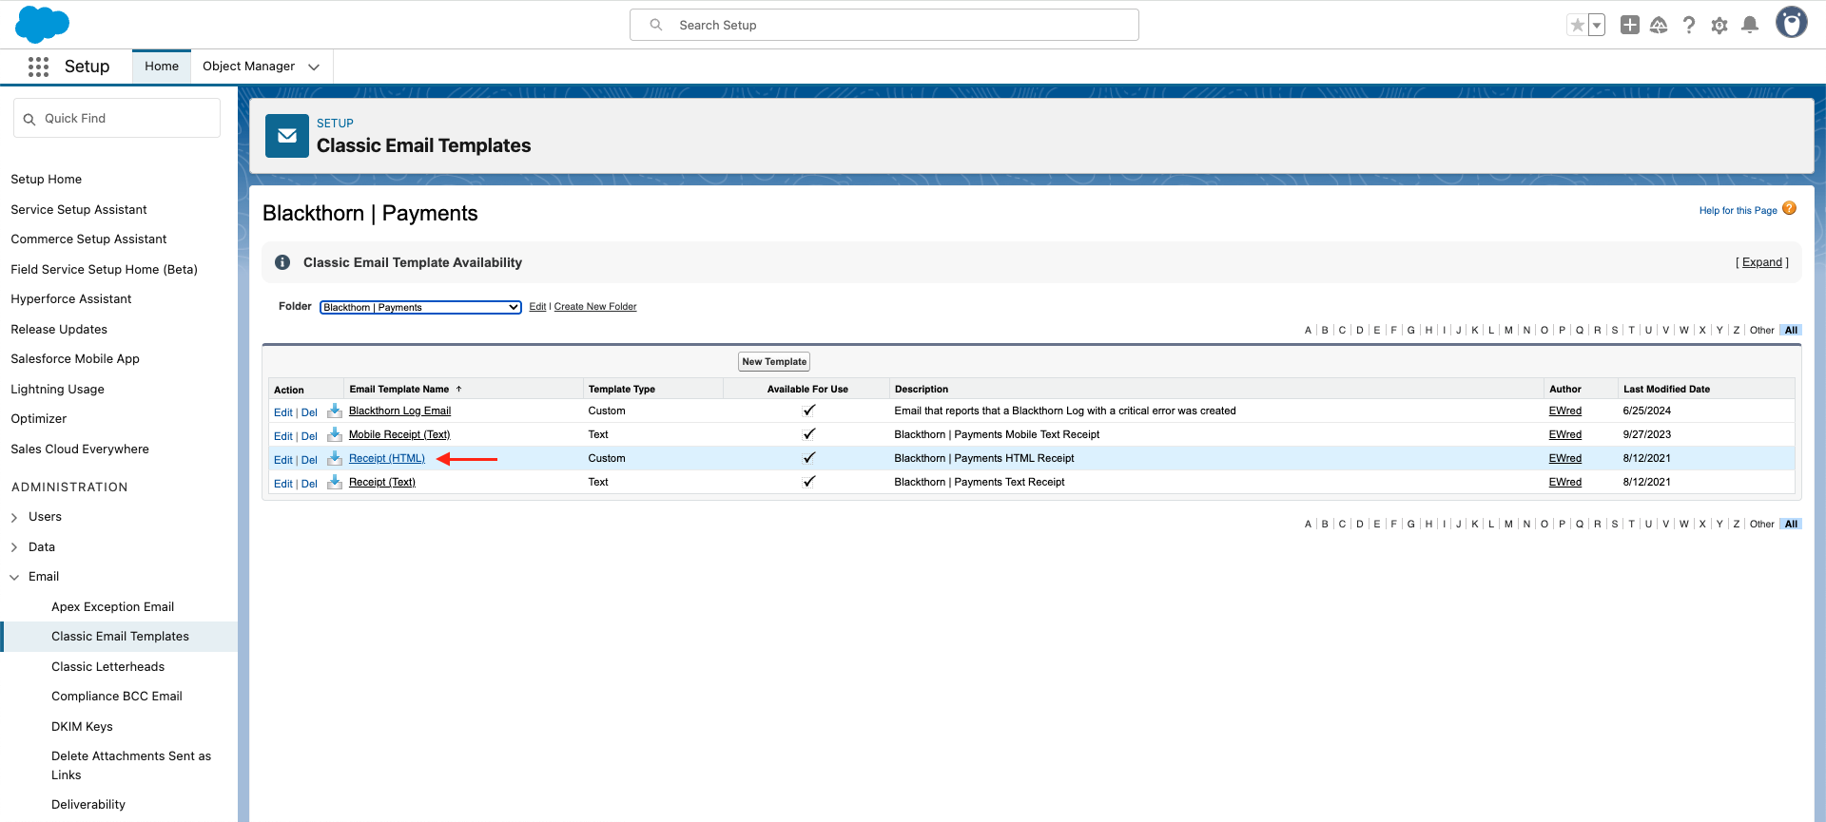The height and width of the screenshot is (822, 1826).
Task: Filter by All in the bottom alphabet bar
Action: click(1792, 525)
